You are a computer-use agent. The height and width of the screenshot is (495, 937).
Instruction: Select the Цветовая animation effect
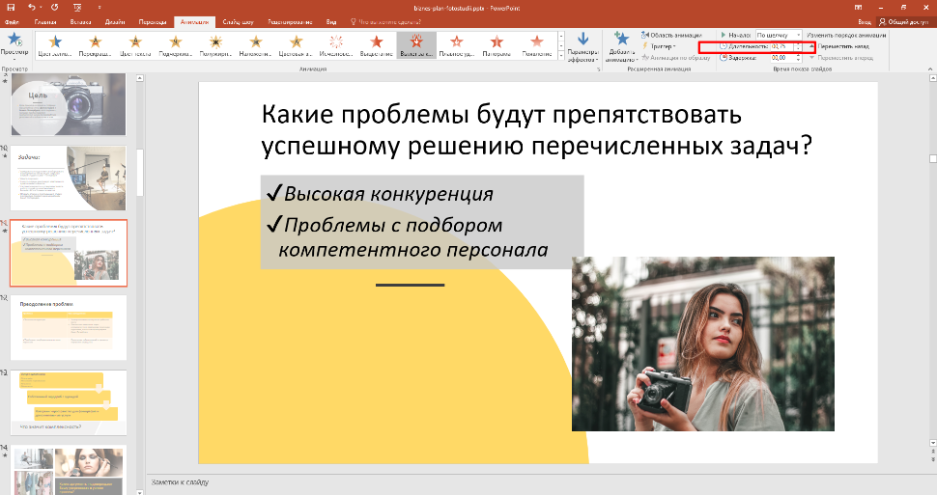pyautogui.click(x=296, y=44)
